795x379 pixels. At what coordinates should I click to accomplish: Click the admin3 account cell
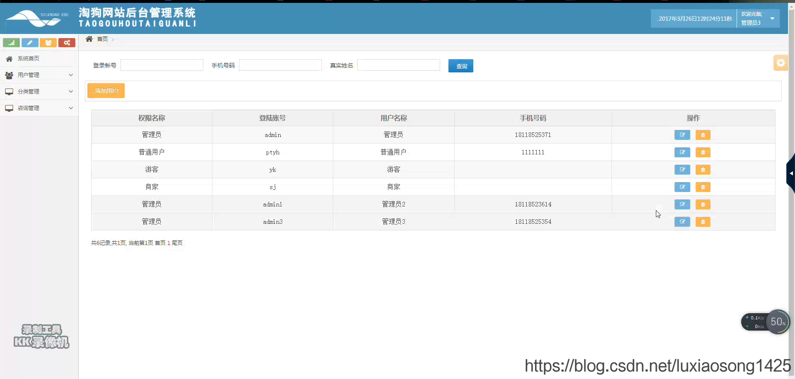pyautogui.click(x=272, y=222)
